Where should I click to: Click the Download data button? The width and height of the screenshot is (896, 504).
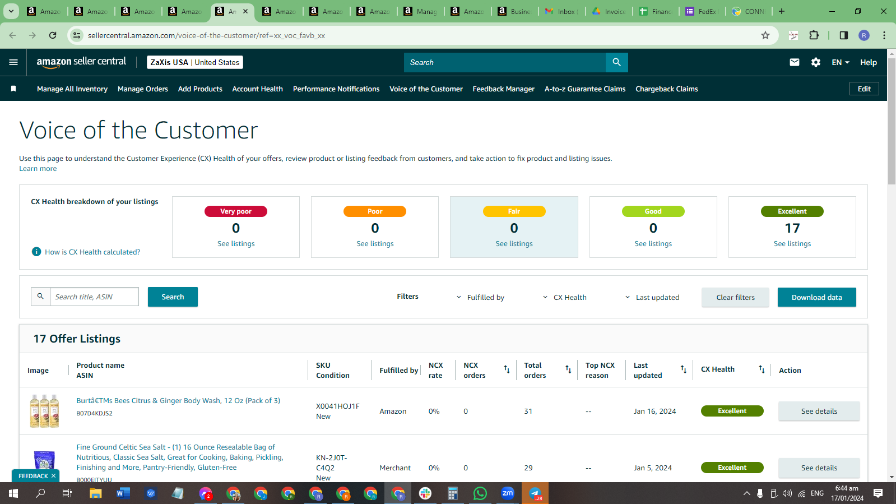[x=817, y=297]
